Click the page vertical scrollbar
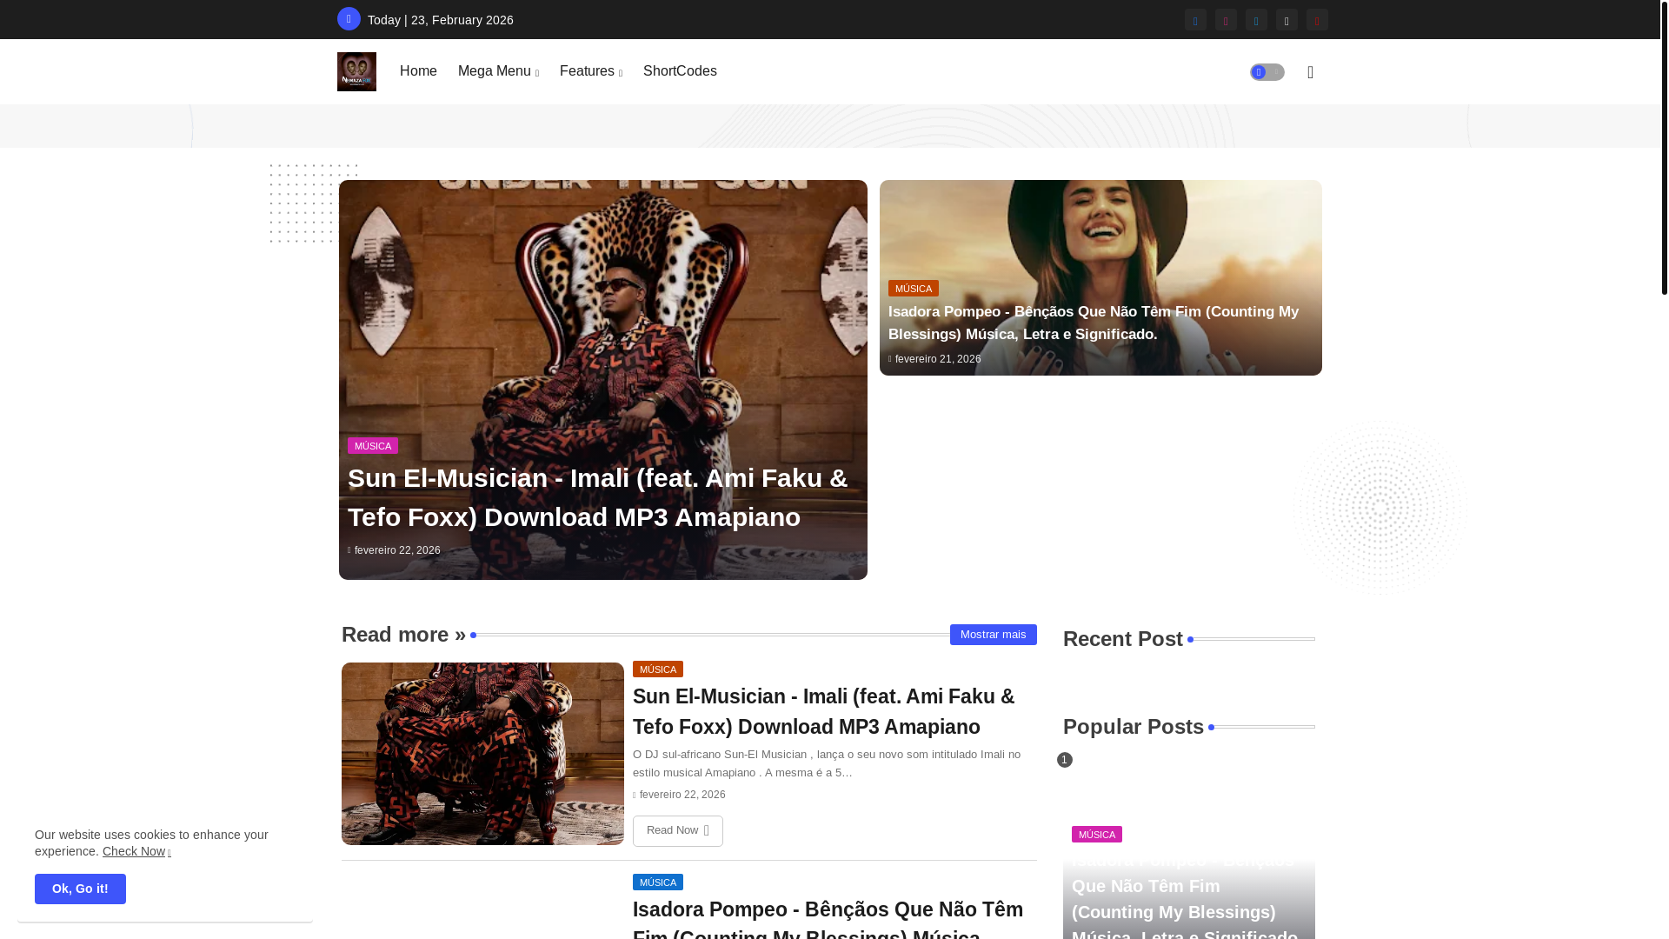 [1665, 148]
